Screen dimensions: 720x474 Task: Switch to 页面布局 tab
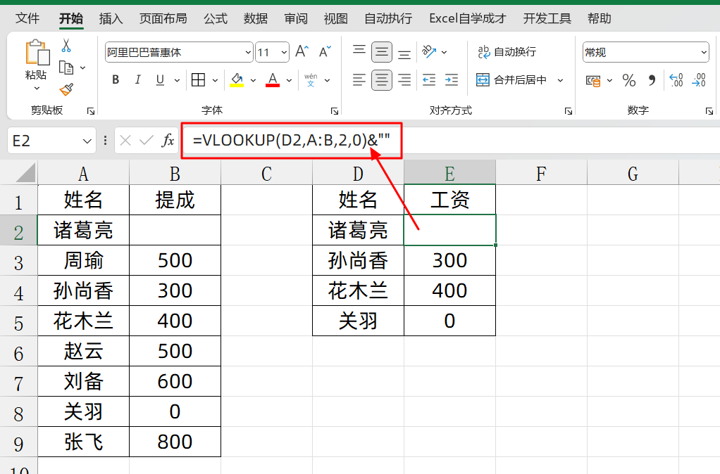click(x=163, y=18)
